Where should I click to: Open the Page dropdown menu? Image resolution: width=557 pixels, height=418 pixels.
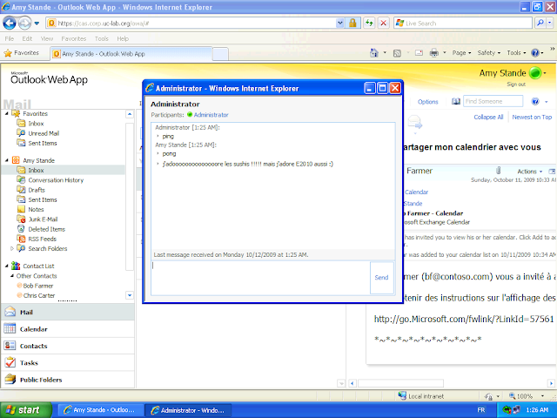click(x=461, y=52)
